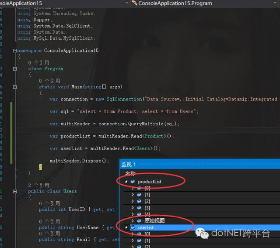Image resolution: width=280 pixels, height=248 pixels.
Task: Click the object icon next to productList
Action: coord(133,182)
